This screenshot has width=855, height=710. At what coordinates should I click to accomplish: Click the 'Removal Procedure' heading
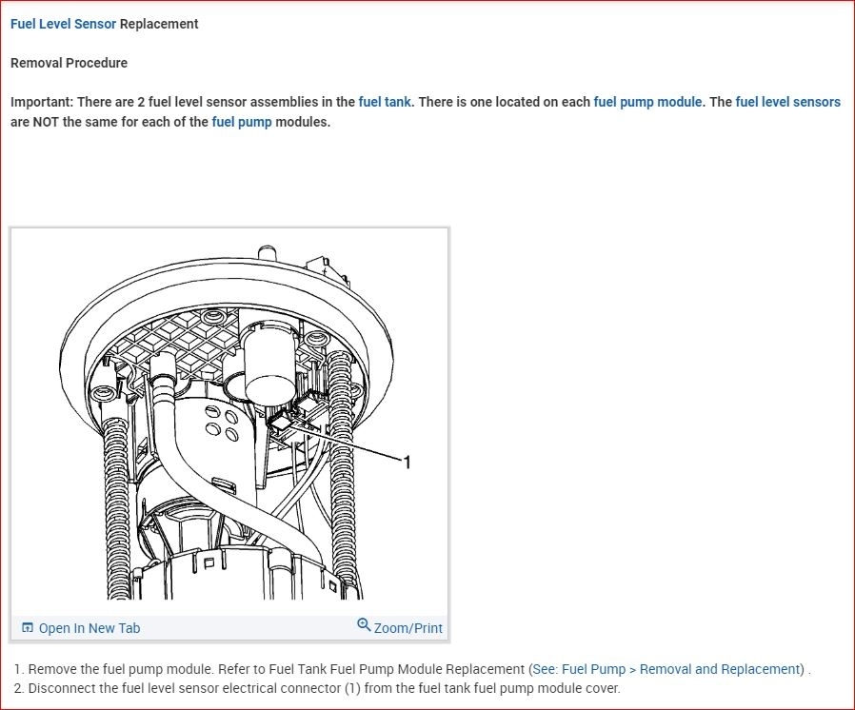point(69,63)
